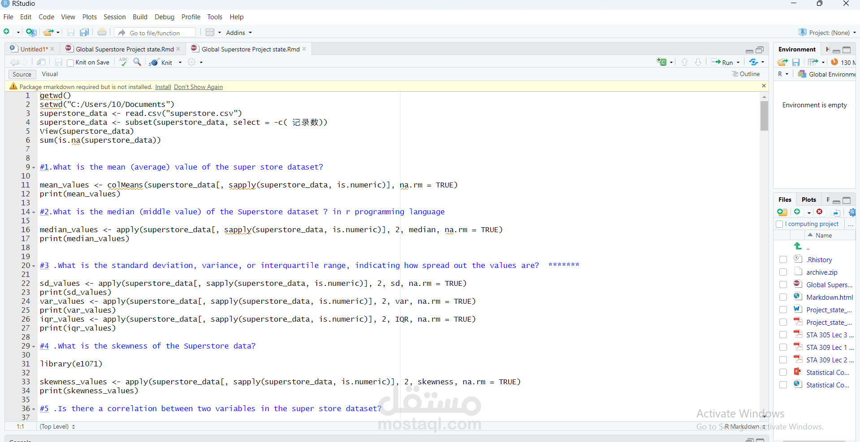860x442 pixels.
Task: Open the Markdown.html file
Action: (830, 297)
